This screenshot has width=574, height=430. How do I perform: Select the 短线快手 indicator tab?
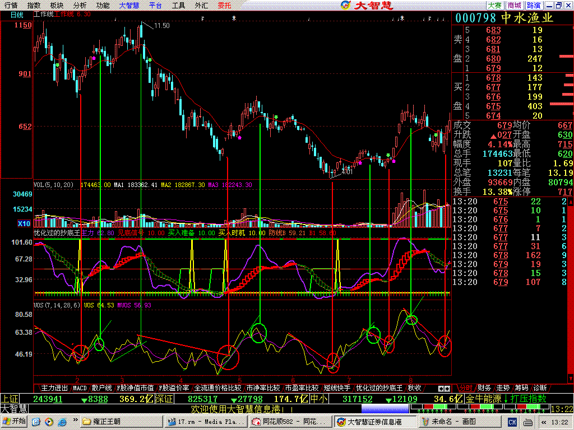coord(337,387)
